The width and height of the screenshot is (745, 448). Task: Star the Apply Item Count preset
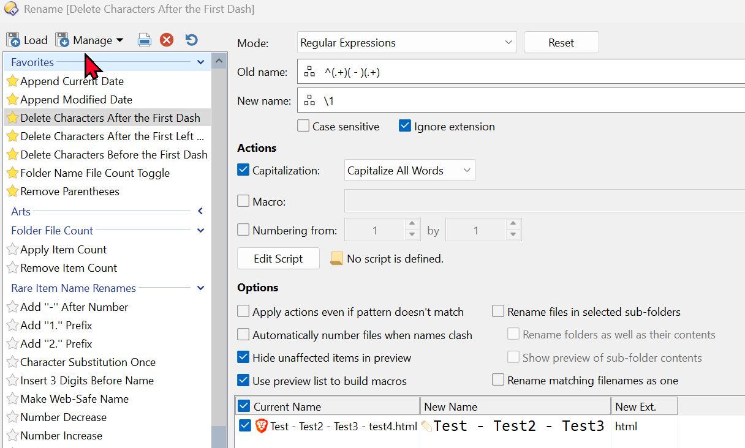click(x=12, y=250)
